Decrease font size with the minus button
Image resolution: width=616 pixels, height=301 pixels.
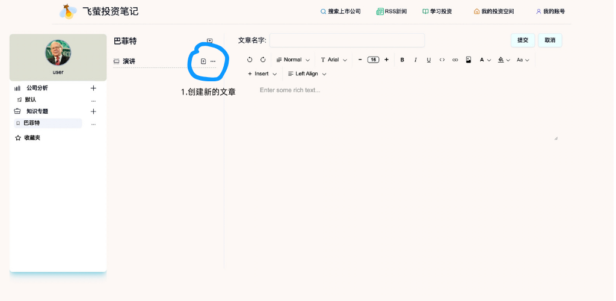pos(360,60)
